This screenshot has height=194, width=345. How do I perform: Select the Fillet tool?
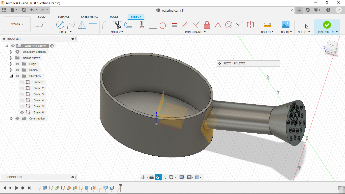click(x=106, y=25)
